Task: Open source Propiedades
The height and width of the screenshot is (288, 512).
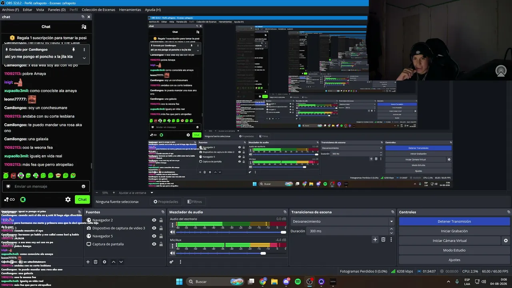Action: pyautogui.click(x=166, y=202)
